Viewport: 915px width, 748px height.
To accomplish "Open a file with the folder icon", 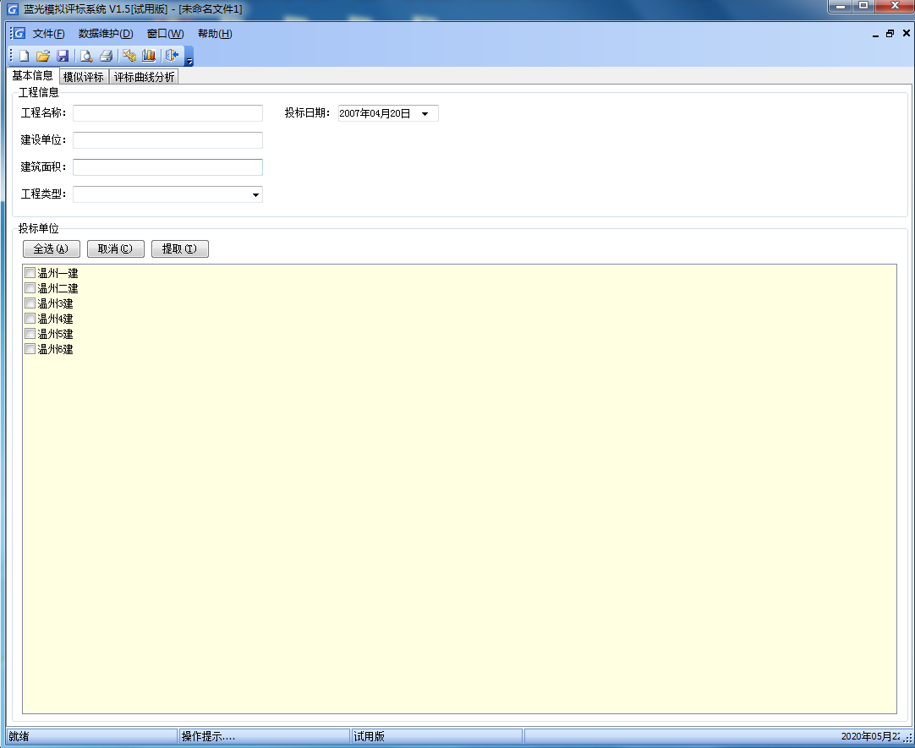I will pyautogui.click(x=42, y=56).
